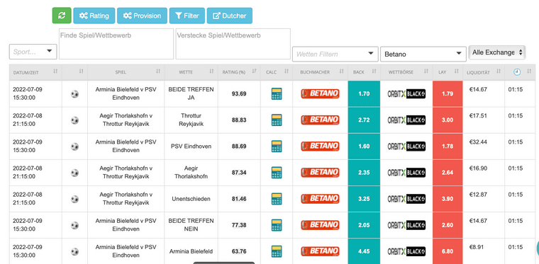Click liquidity value €17.51
Screen dimensions: 539x264
[478, 115]
